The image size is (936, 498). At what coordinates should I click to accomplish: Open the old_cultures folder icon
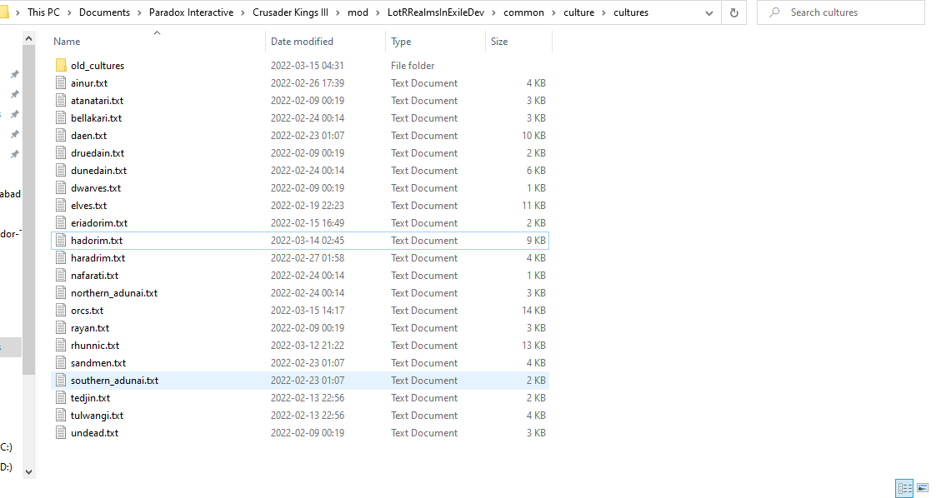[x=61, y=66]
